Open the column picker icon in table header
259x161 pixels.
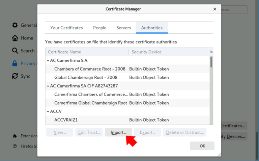coord(211,52)
